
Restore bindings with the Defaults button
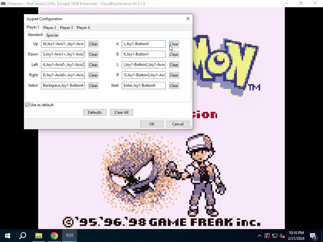[x=95, y=112]
